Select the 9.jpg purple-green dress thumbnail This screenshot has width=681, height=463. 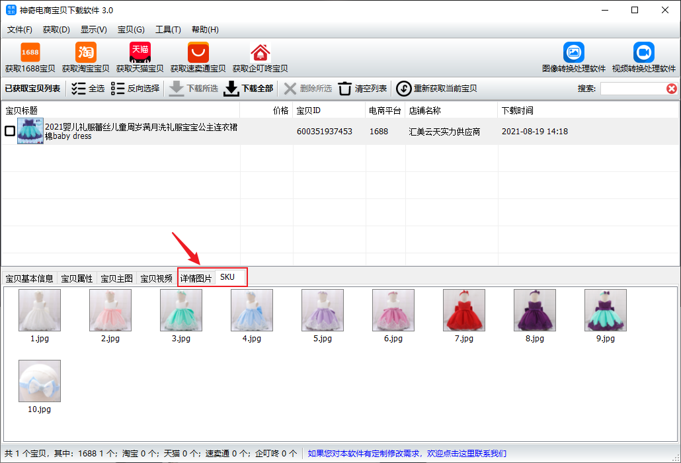click(606, 310)
